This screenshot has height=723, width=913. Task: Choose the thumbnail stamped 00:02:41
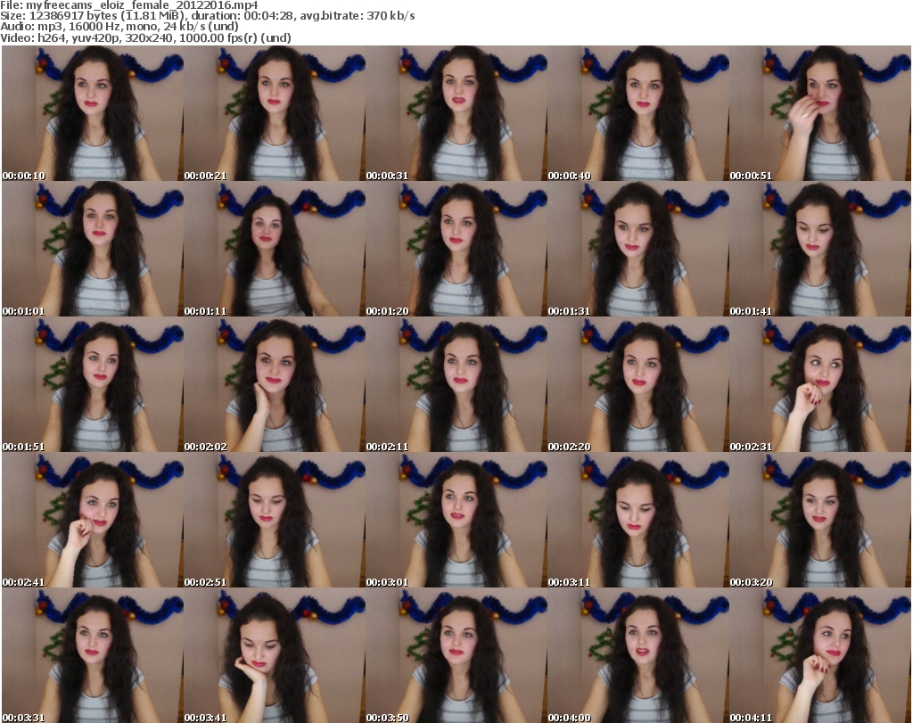click(x=93, y=521)
